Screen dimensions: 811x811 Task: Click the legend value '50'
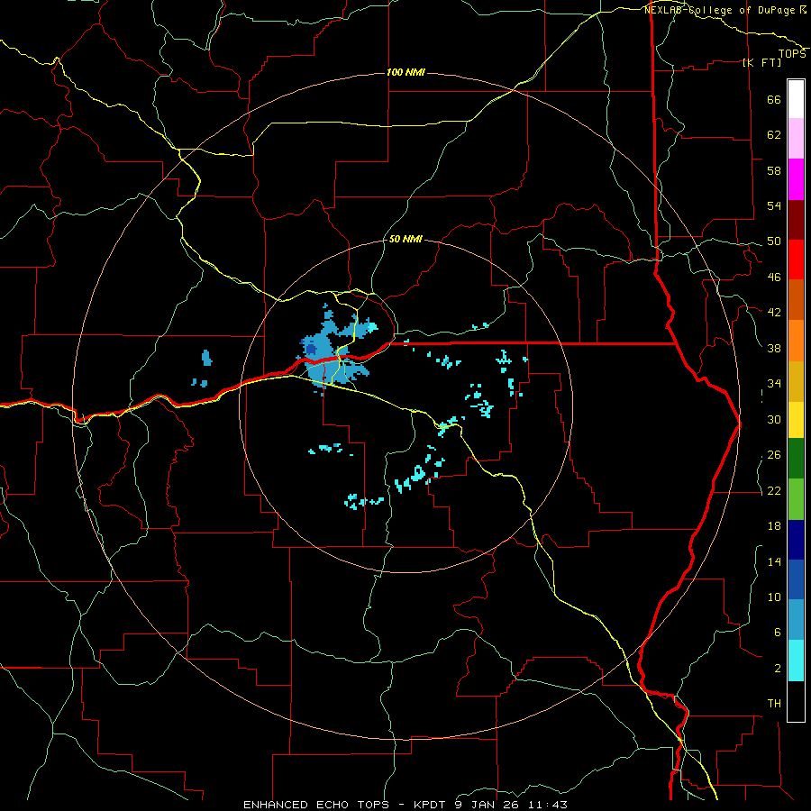point(774,241)
